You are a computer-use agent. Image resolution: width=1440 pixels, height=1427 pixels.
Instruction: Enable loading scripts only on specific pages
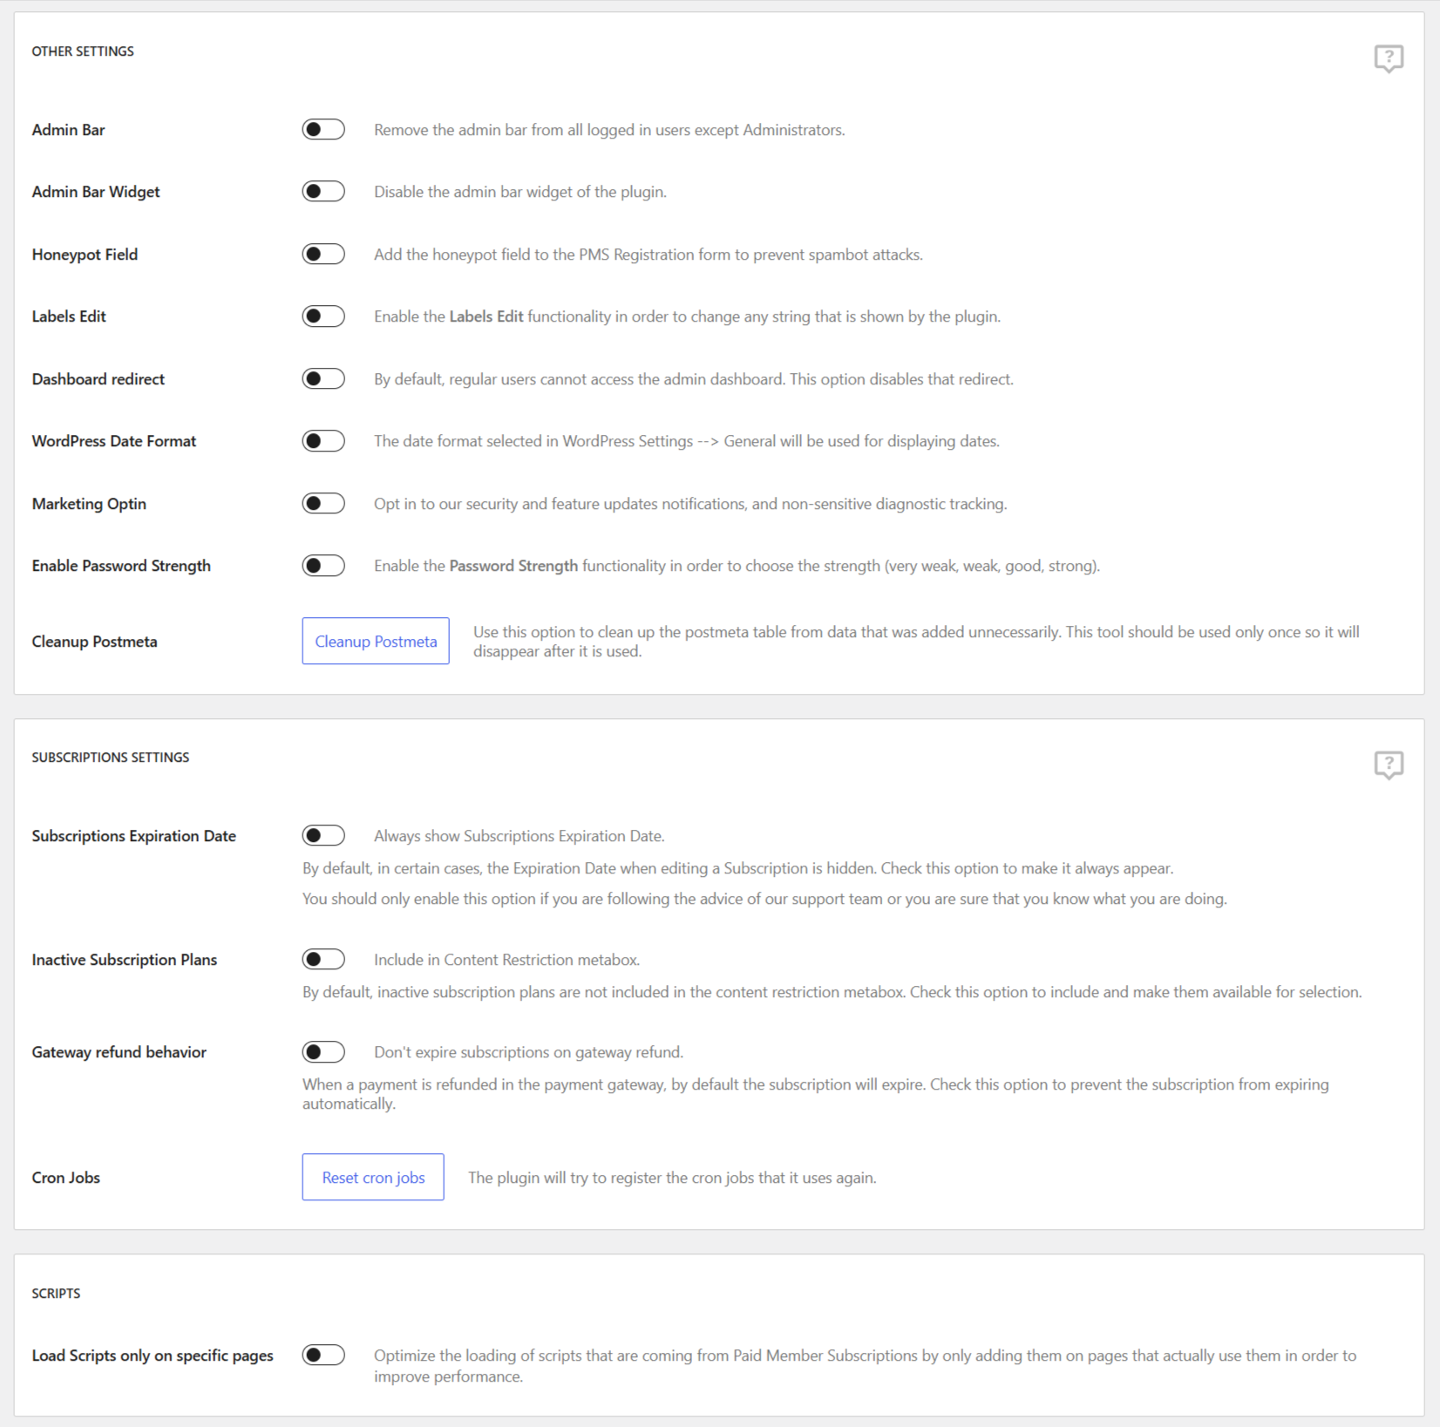point(323,1356)
